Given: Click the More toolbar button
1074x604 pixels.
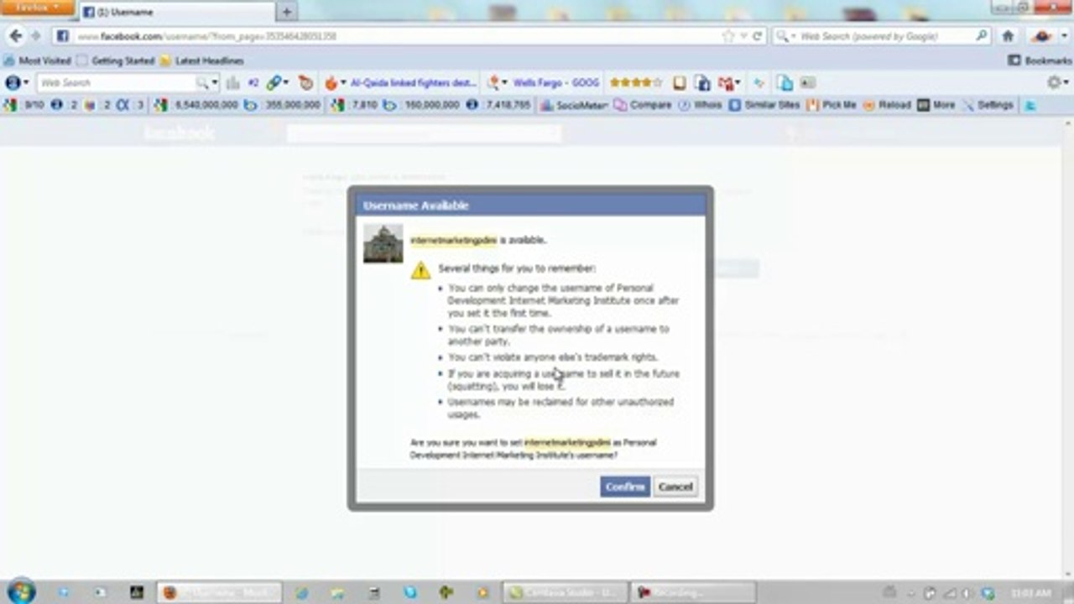Looking at the screenshot, I should (x=936, y=105).
